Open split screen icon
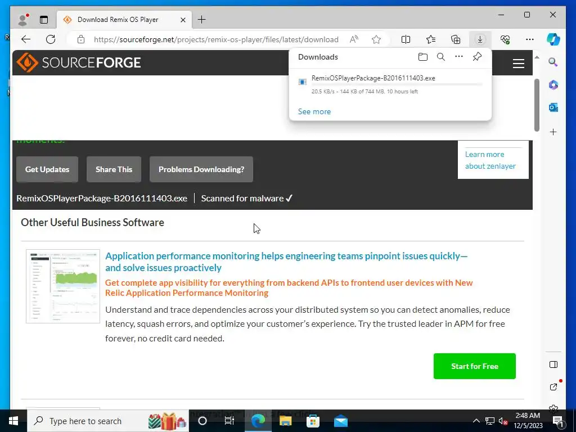Viewport: 576px width, 432px height. pyautogui.click(x=406, y=39)
